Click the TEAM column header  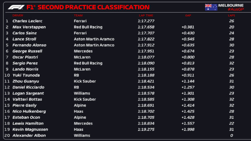(x=78, y=15)
